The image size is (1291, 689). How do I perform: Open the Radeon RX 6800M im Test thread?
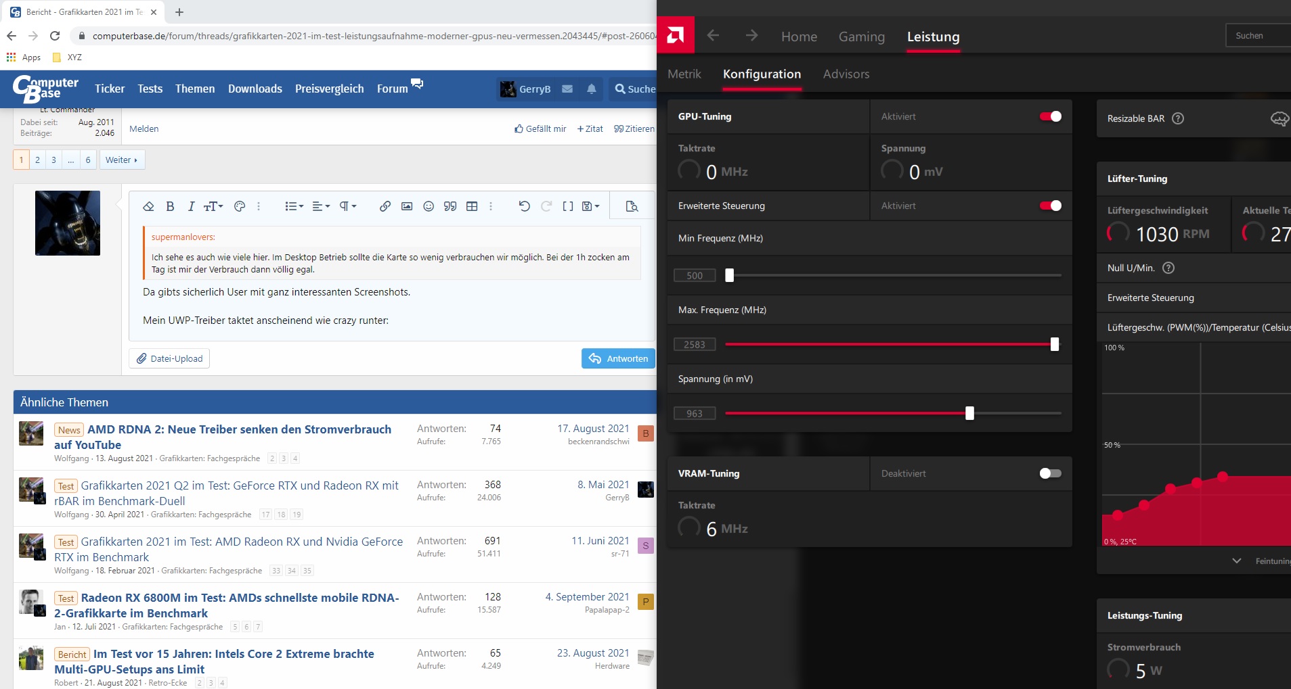pos(227,605)
